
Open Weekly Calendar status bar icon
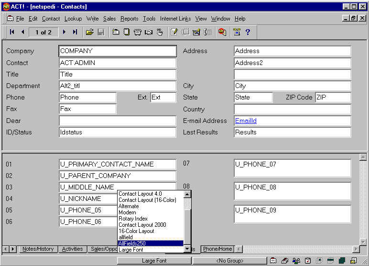(330, 261)
